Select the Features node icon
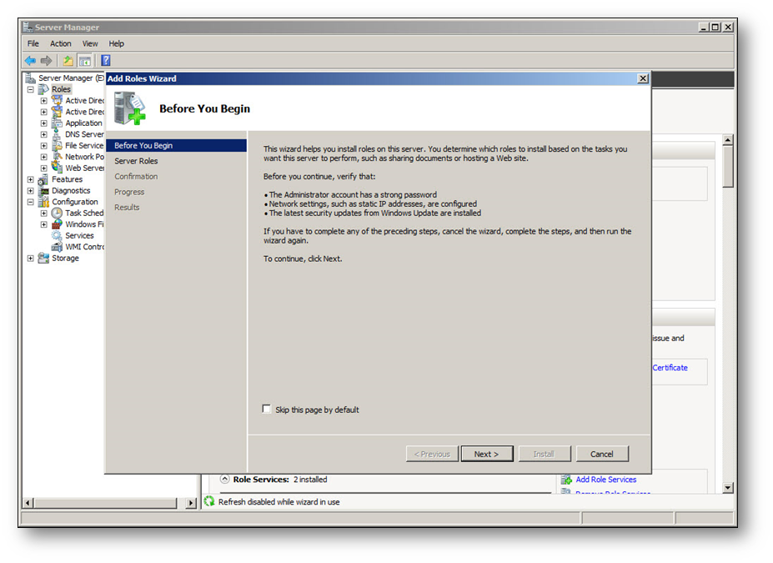 (x=43, y=179)
